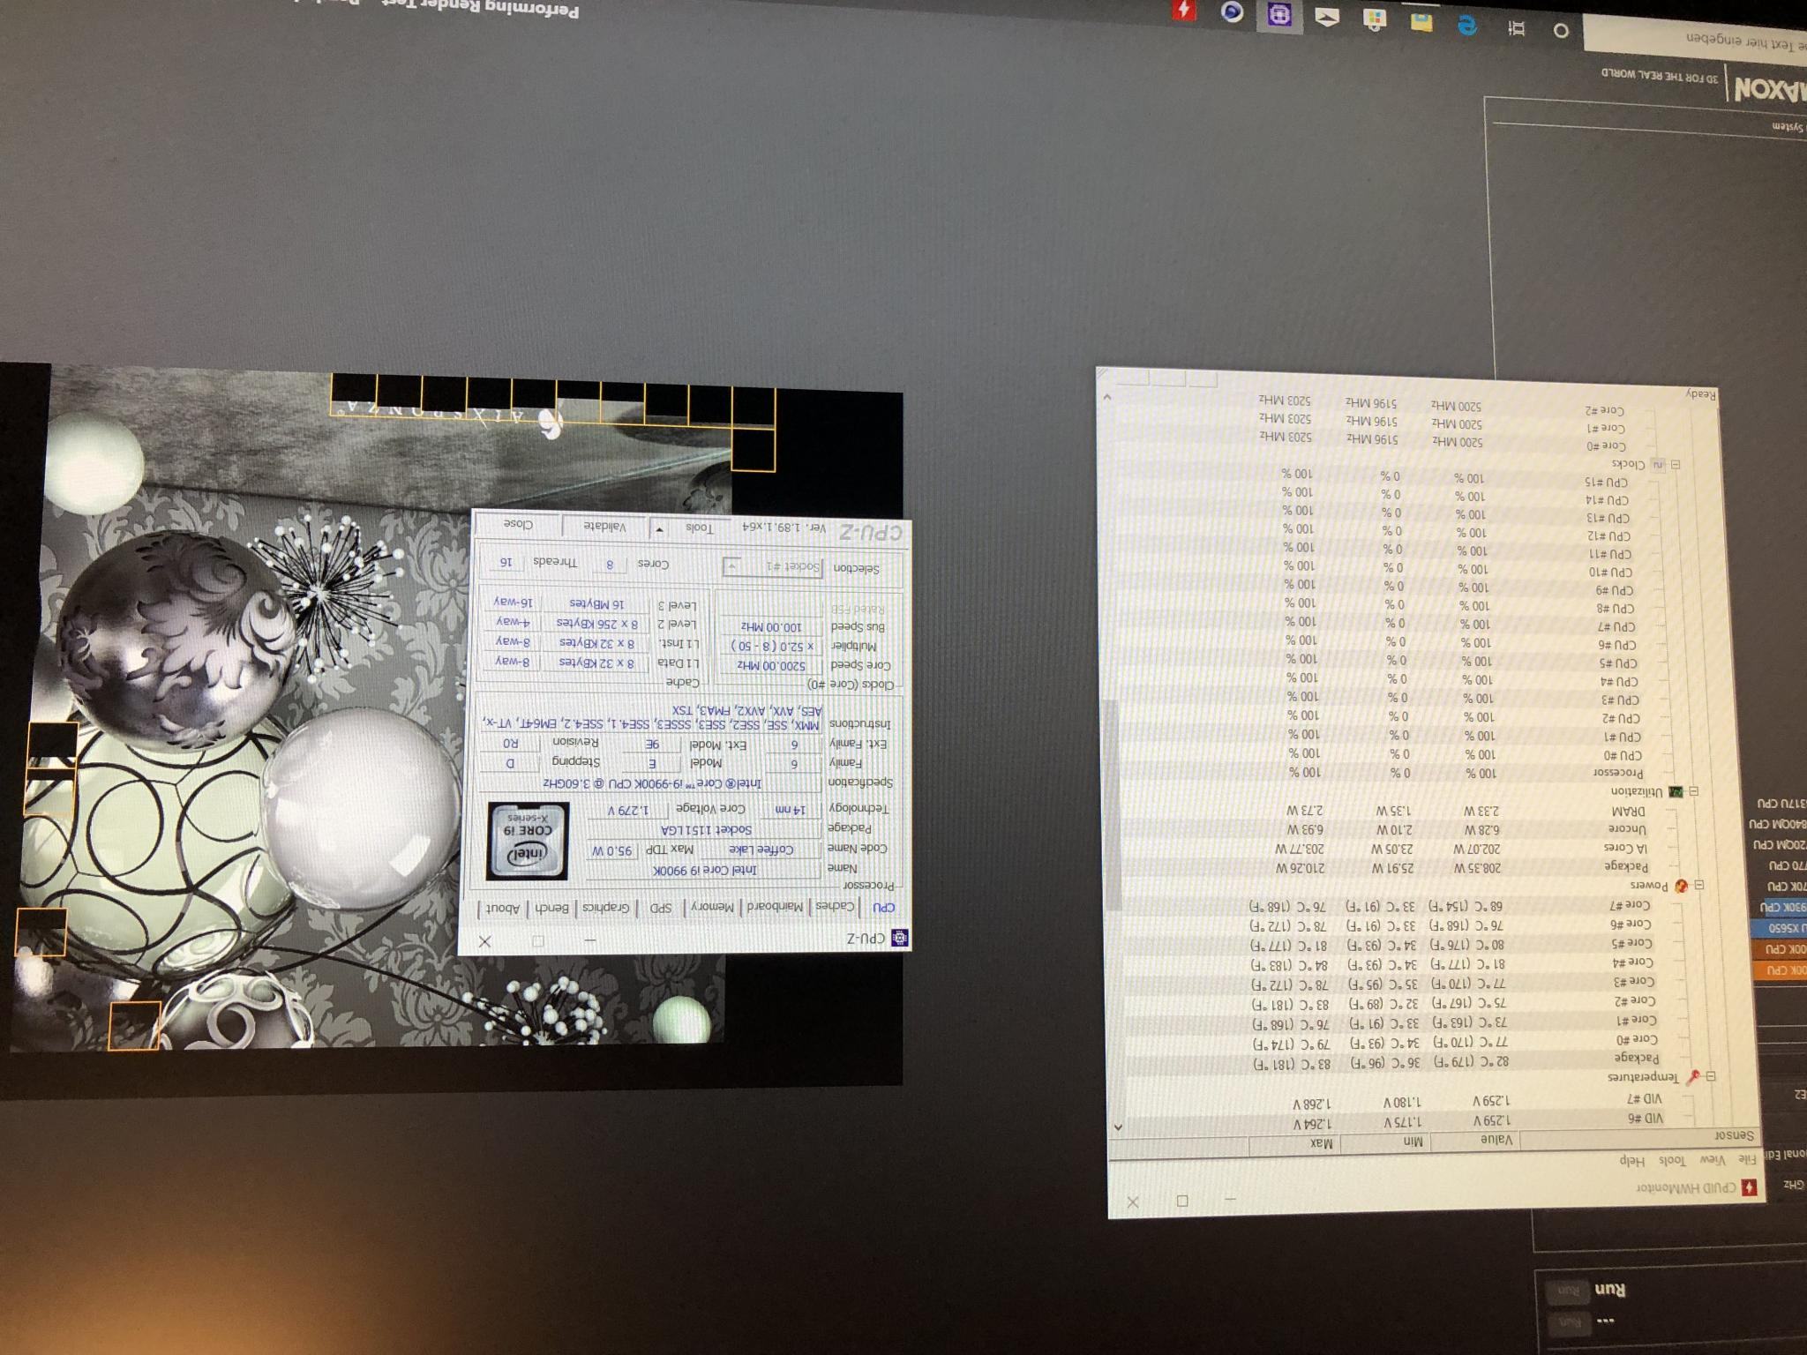Open the Tools dropdown arrow in CPU-Z
The image size is (1807, 1355).
pyautogui.click(x=659, y=529)
